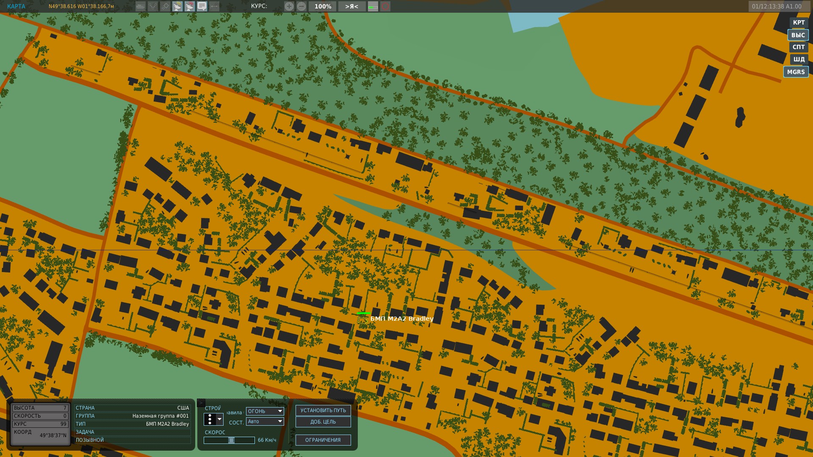Click the distance ruler arrow icon
813x457 pixels.
click(x=214, y=6)
